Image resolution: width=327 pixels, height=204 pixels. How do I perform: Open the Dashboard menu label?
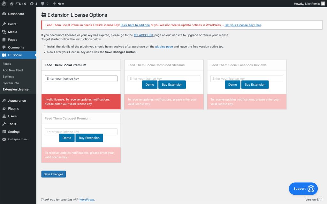pyautogui.click(x=16, y=14)
